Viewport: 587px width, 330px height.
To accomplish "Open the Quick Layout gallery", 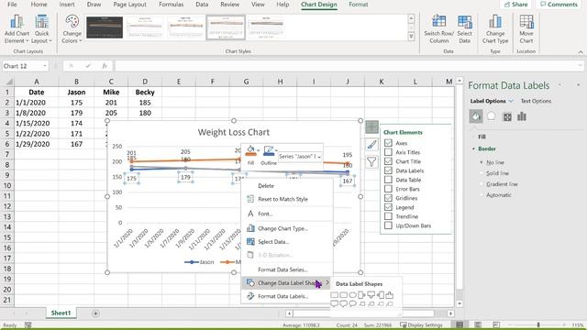I will tap(41, 29).
